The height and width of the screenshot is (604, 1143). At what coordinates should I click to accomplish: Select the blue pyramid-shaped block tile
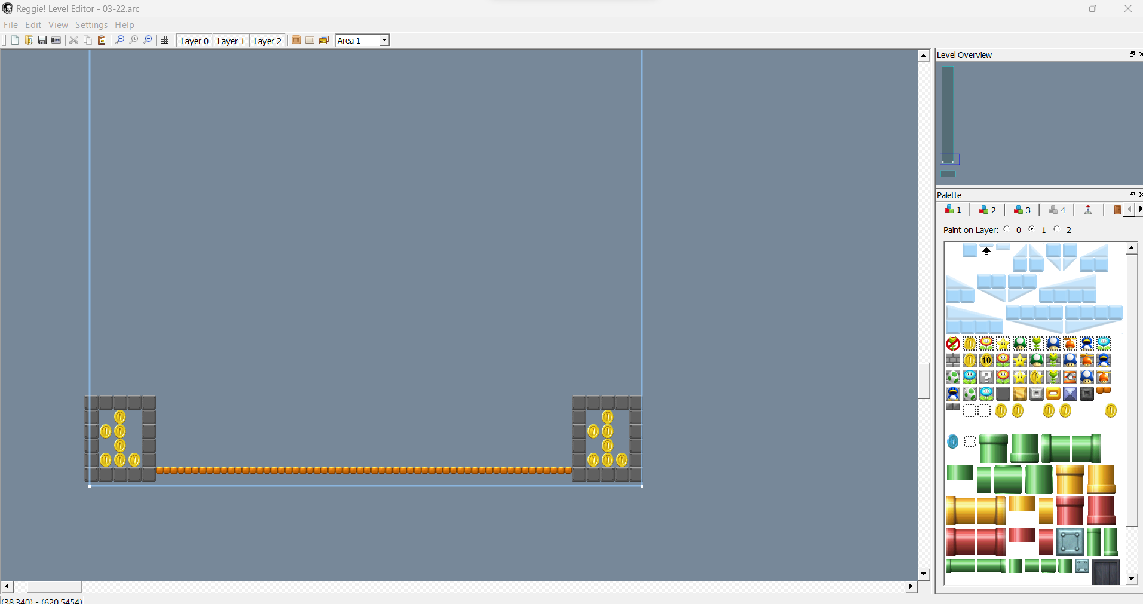[x=1070, y=394]
